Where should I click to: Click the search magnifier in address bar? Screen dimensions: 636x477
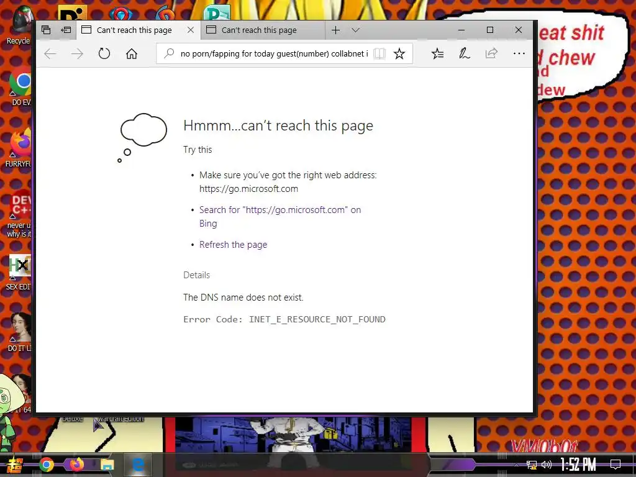tap(169, 53)
